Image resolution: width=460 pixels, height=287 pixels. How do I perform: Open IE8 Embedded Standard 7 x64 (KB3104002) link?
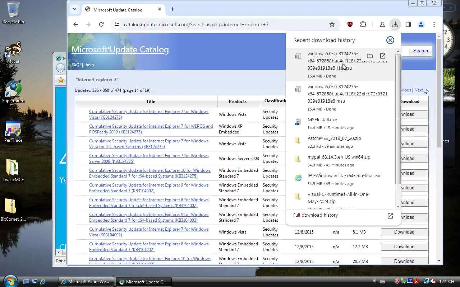point(149,203)
